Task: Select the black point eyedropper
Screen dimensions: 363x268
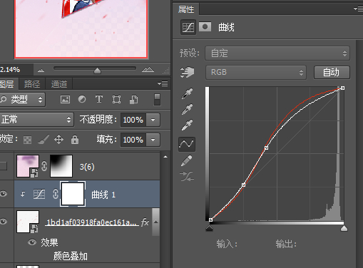Action: (188, 93)
